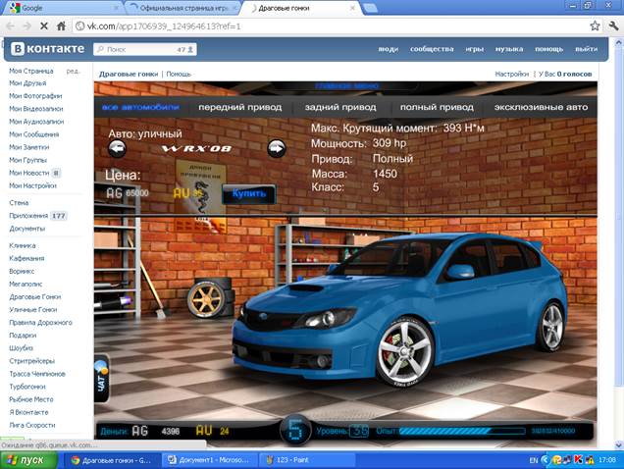Open Мои Фотографии in sidebar
Screen dimensions: 624x469
tap(35, 96)
